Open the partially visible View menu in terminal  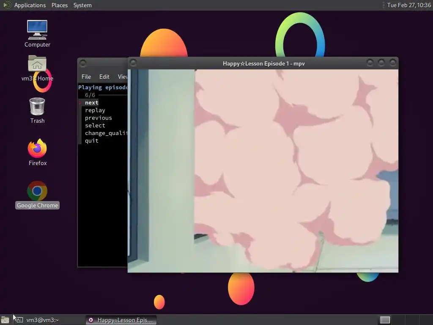(x=122, y=77)
